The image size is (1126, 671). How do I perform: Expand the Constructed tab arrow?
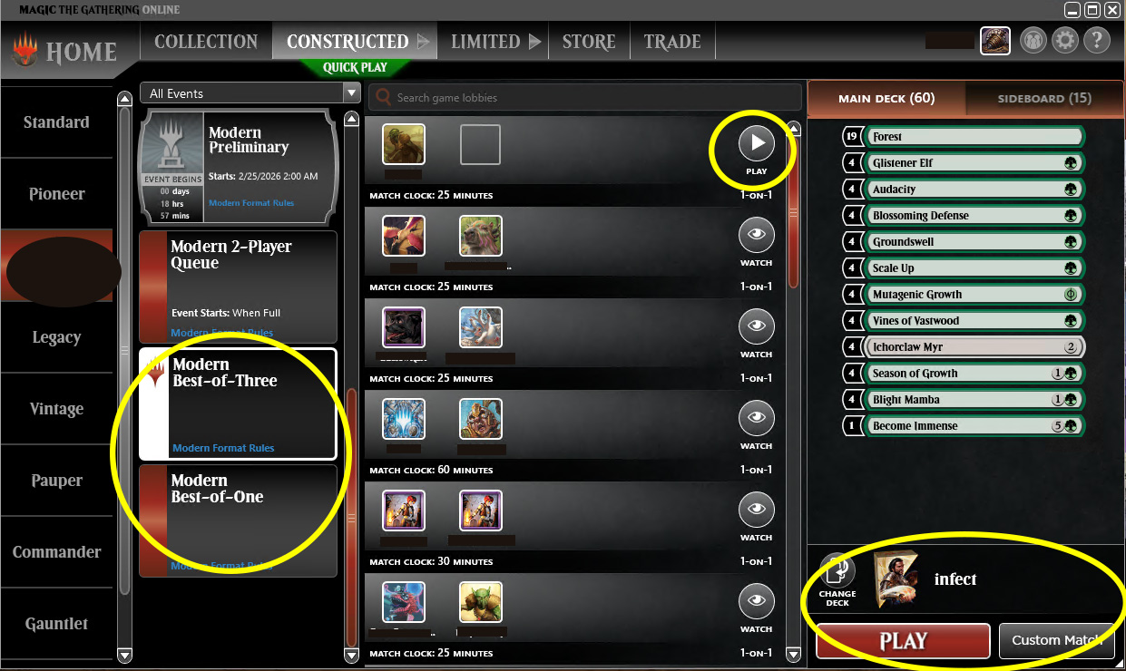tap(423, 42)
